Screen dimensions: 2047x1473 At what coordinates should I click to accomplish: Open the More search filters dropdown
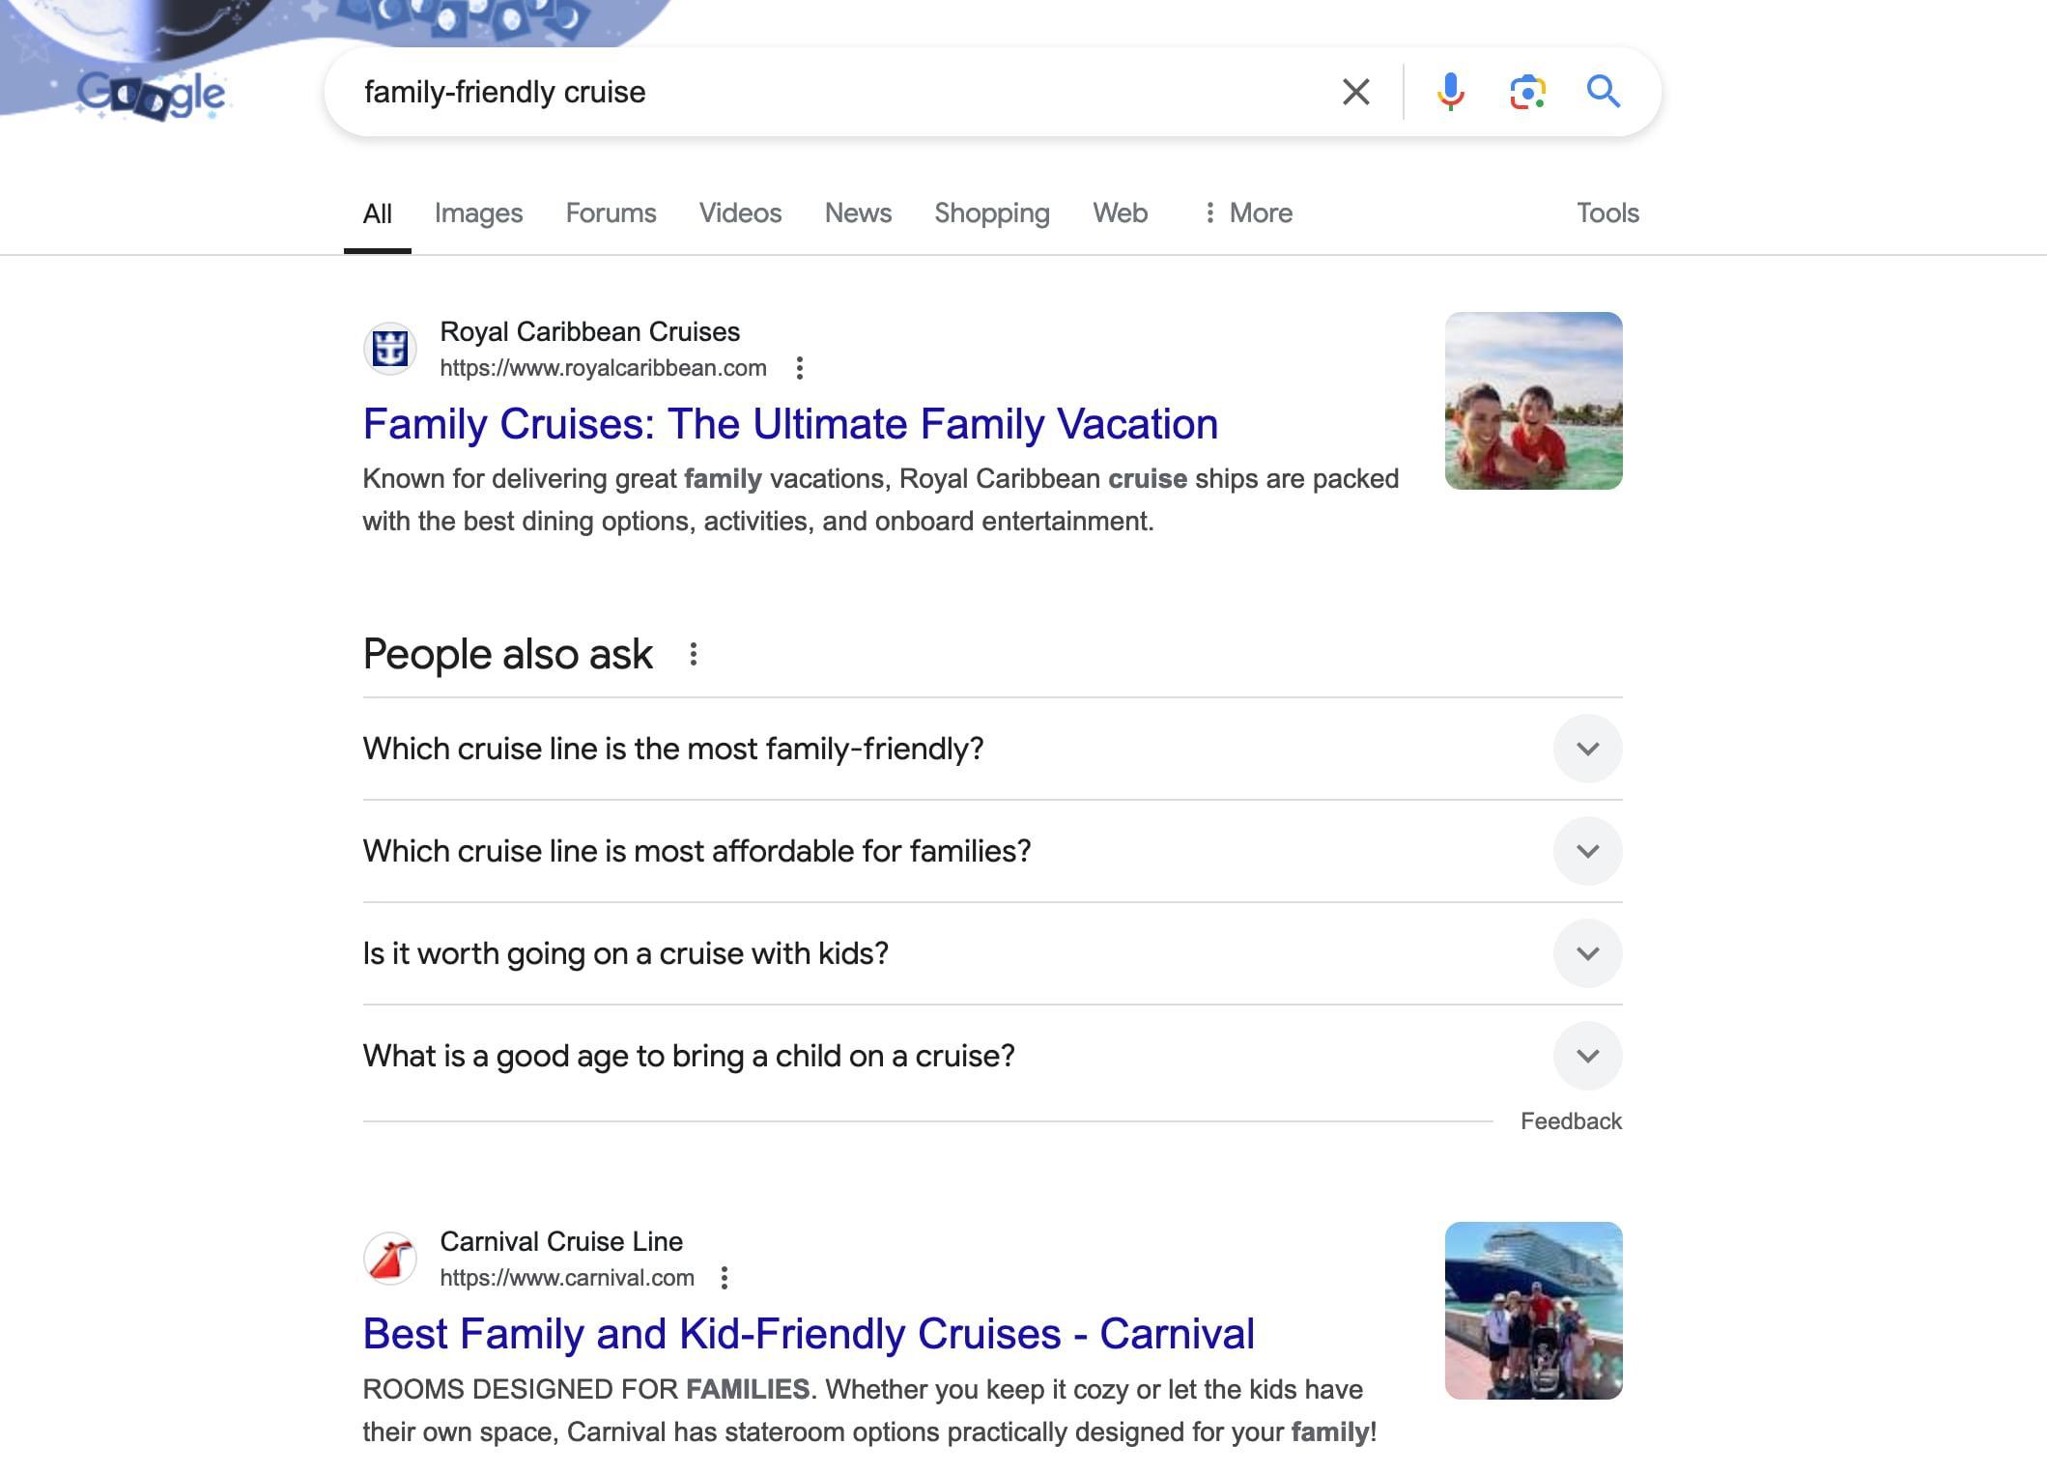(1248, 212)
